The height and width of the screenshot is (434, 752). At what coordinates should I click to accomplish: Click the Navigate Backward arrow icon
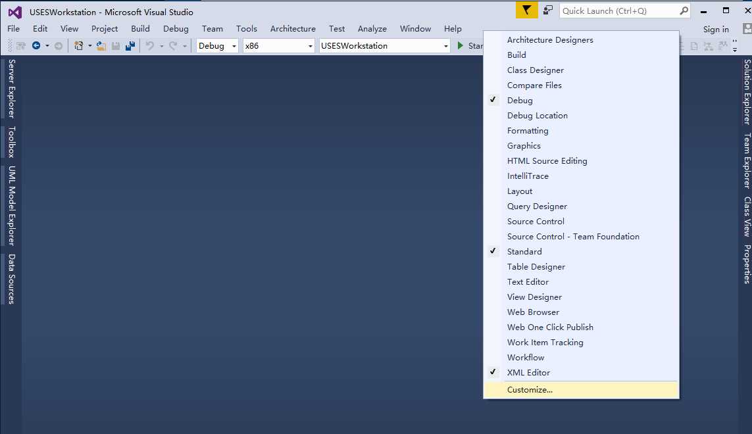[x=36, y=45]
